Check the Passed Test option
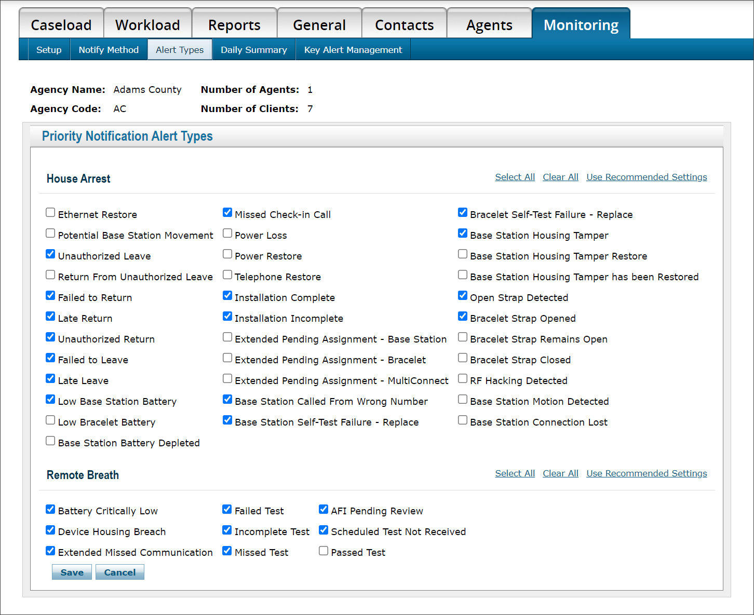This screenshot has height=615, width=754. pyautogui.click(x=323, y=551)
